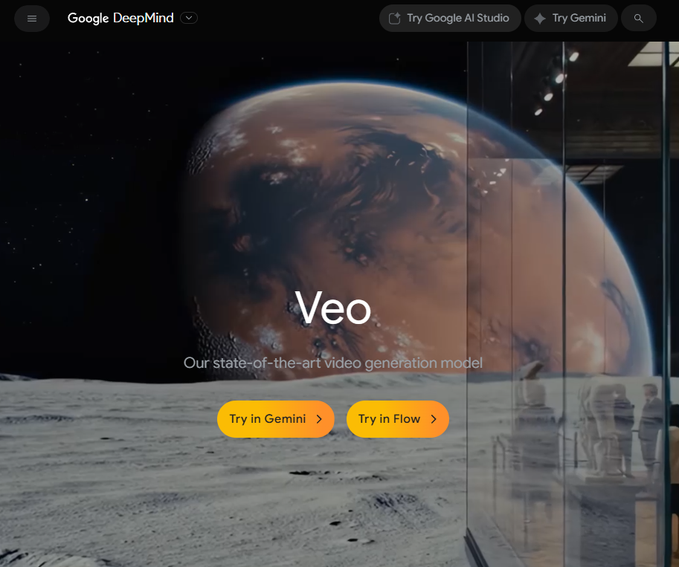
Task: Open site search with magnifier icon
Action: tap(638, 18)
